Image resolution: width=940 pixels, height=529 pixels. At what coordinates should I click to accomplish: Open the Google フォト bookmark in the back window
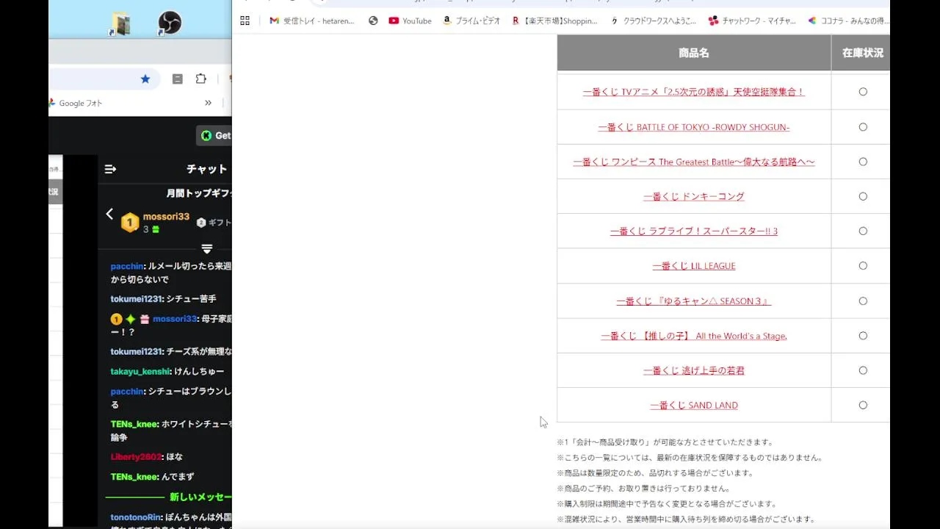(76, 104)
